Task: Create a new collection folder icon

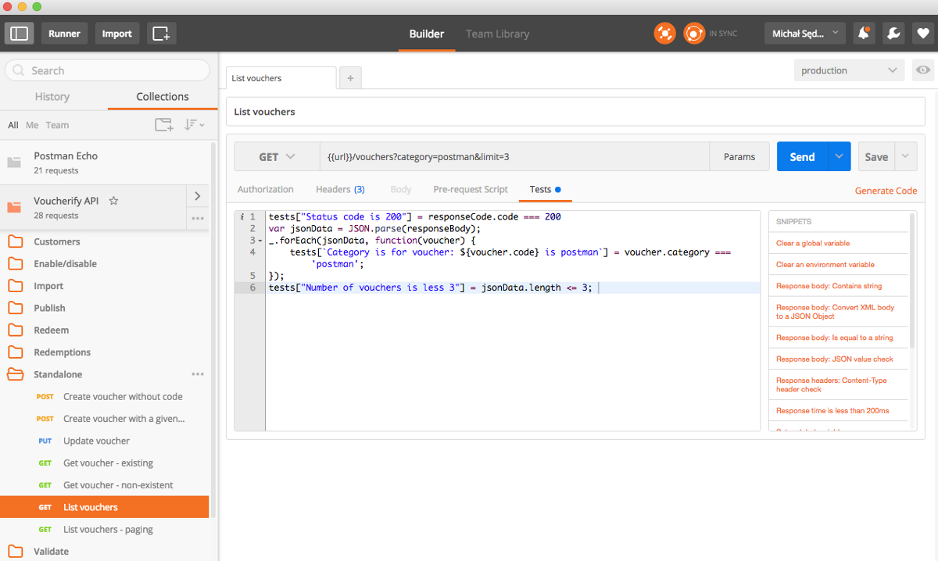Action: (164, 125)
